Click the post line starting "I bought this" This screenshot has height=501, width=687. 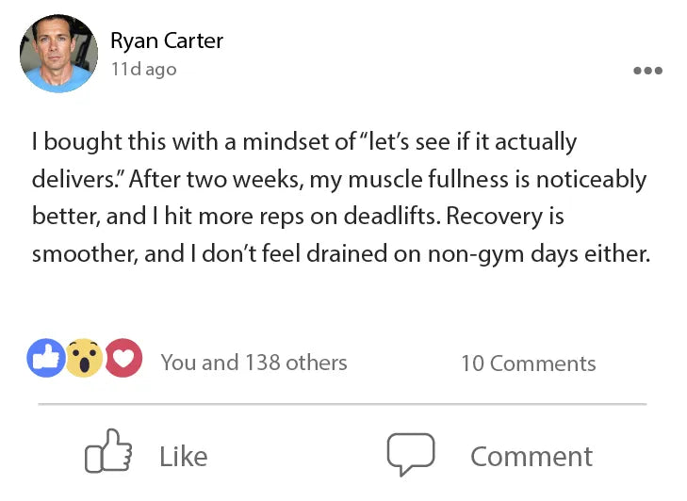click(x=303, y=142)
